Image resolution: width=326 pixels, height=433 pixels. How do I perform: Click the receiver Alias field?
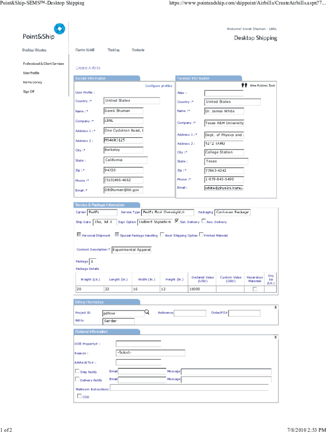pos(224,93)
